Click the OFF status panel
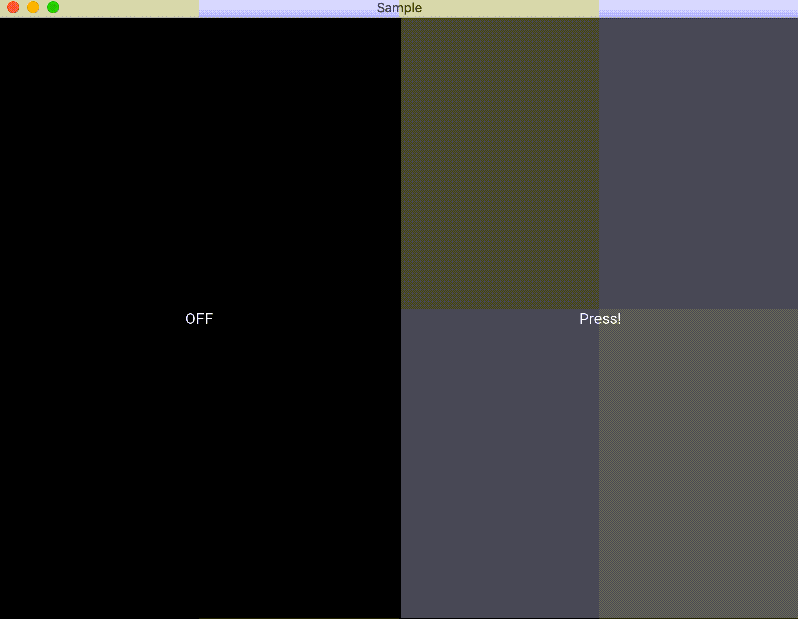Image resolution: width=798 pixels, height=619 pixels. point(200,318)
